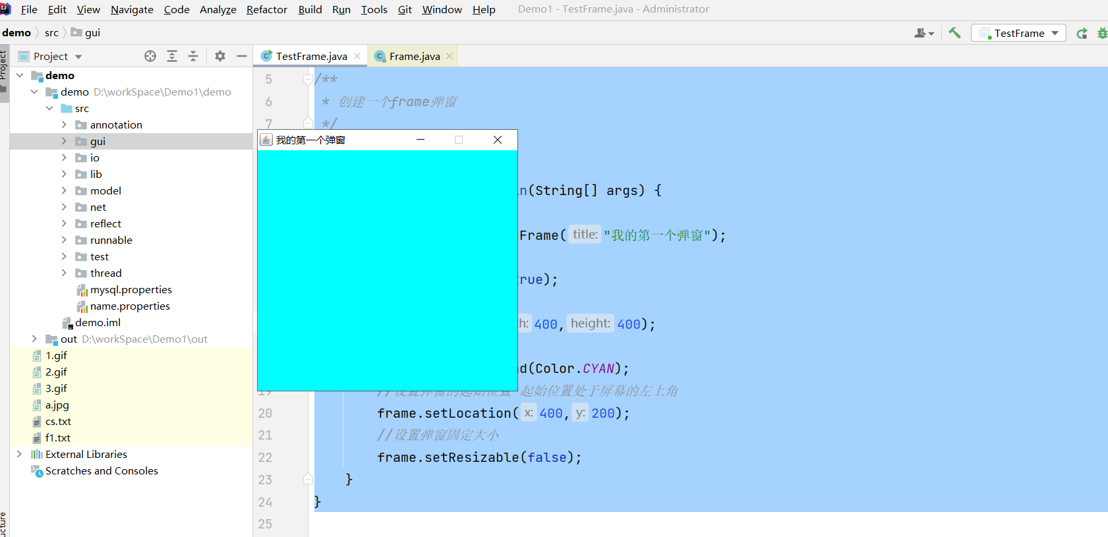Switch to the Frame.java editor tab
Viewport: 1108px width, 537px height.
[x=414, y=57]
